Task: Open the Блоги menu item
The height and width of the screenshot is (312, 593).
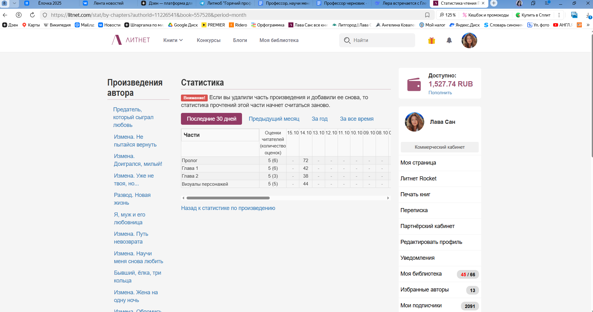Action: [x=240, y=40]
